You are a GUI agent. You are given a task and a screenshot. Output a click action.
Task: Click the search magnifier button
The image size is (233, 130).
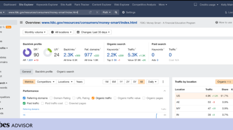pyautogui.click(x=116, y=12)
